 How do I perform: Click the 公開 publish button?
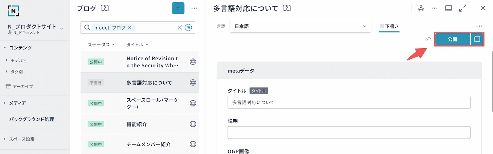(x=452, y=39)
